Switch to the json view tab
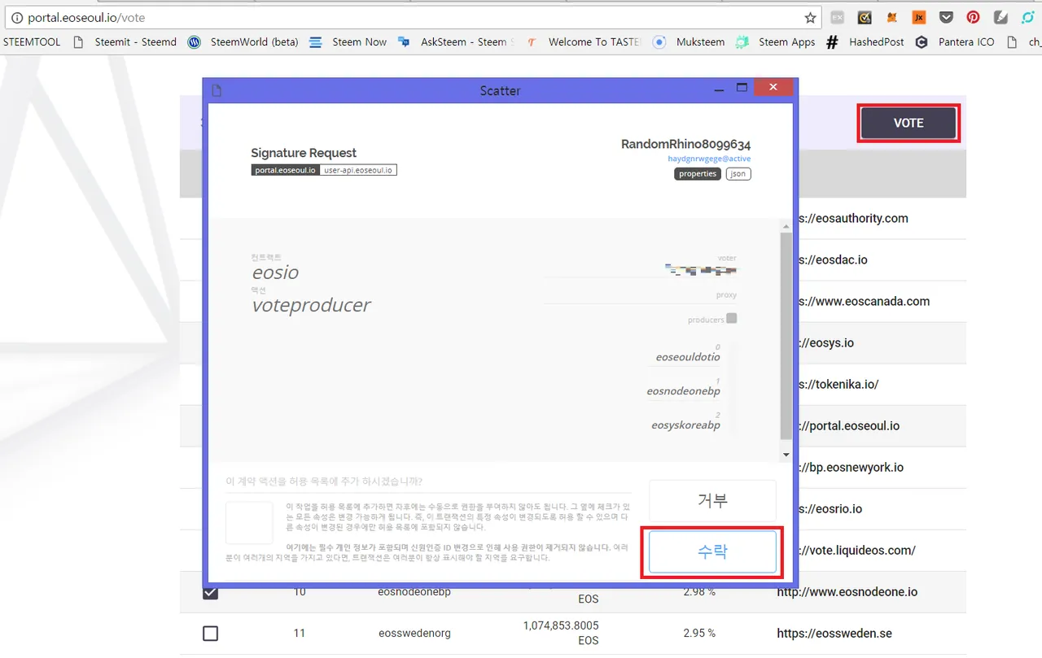 (738, 173)
